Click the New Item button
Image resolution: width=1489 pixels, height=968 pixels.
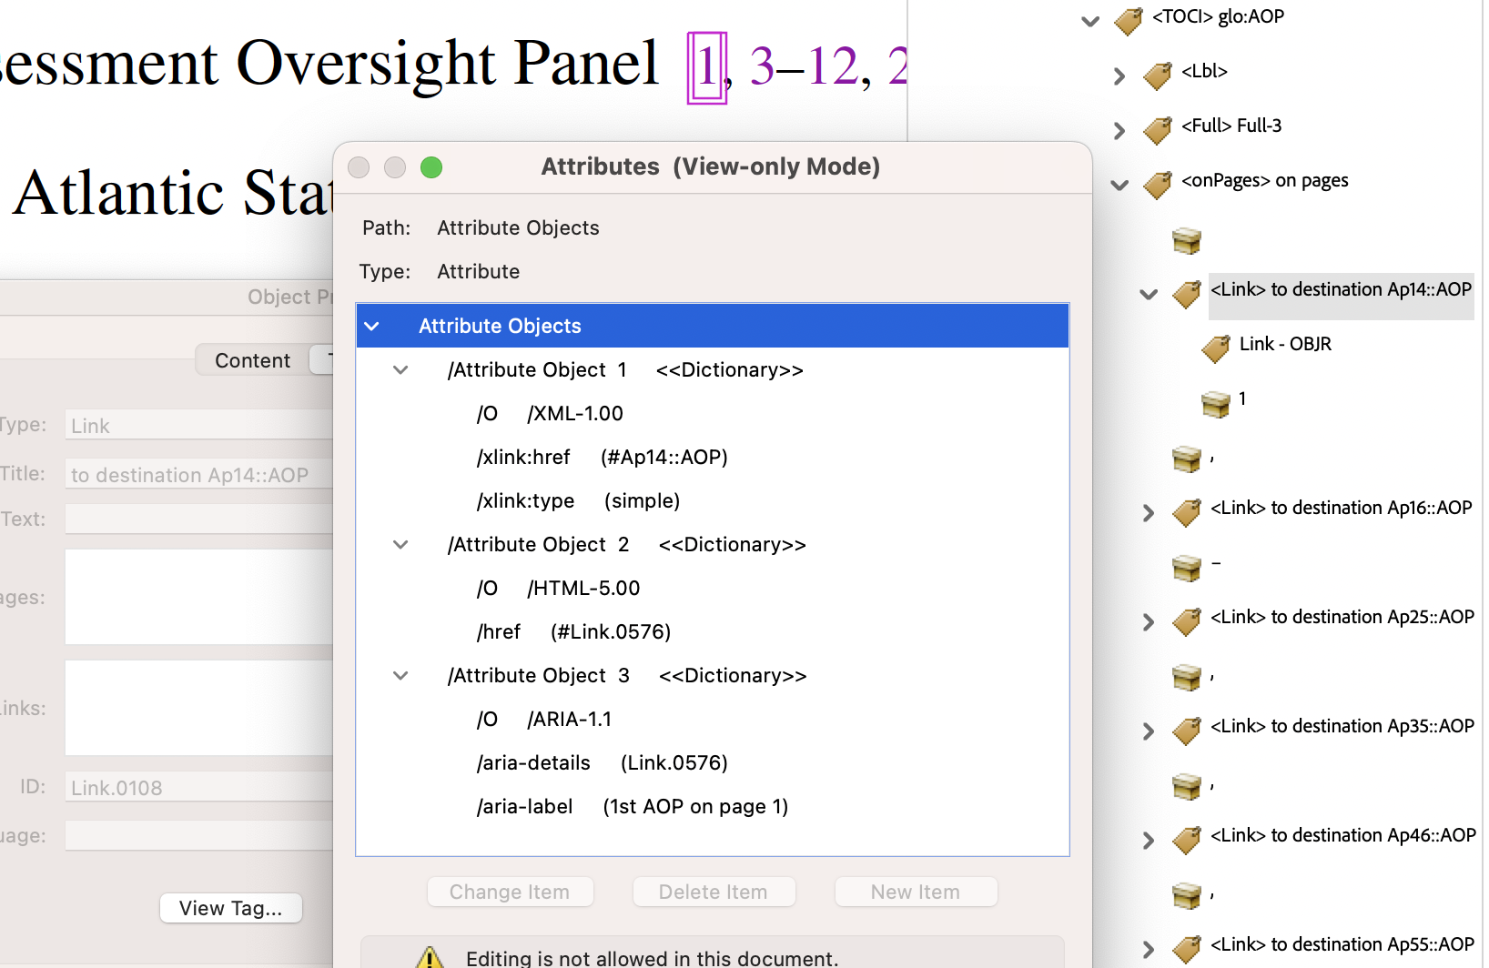click(x=915, y=892)
